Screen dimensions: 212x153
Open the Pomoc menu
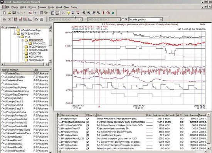click(x=74, y=7)
